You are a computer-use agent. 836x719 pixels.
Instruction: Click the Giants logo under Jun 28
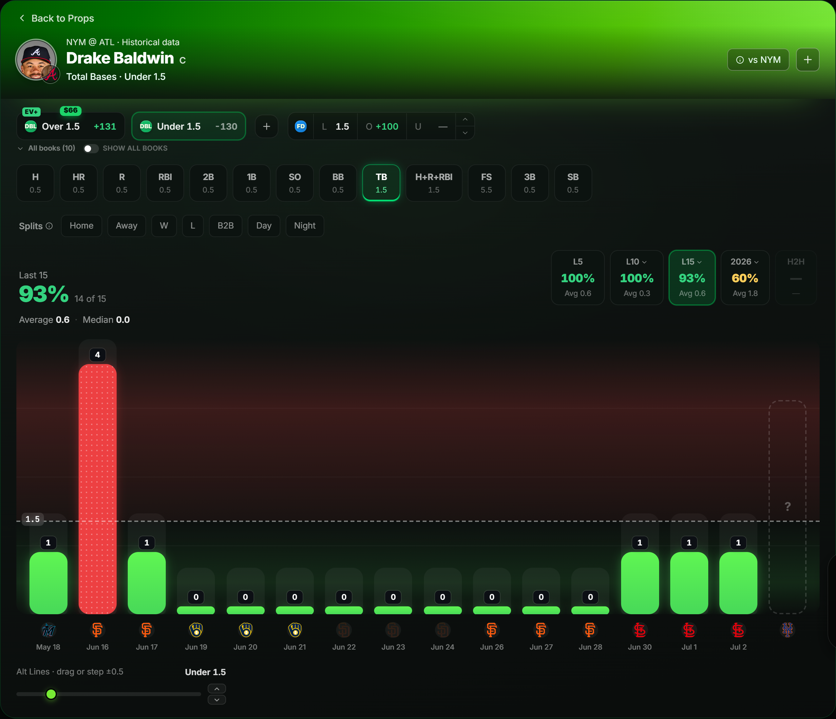coord(590,630)
